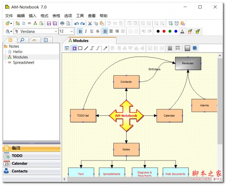
Task: Pick the green text color
Action: coord(170,31)
